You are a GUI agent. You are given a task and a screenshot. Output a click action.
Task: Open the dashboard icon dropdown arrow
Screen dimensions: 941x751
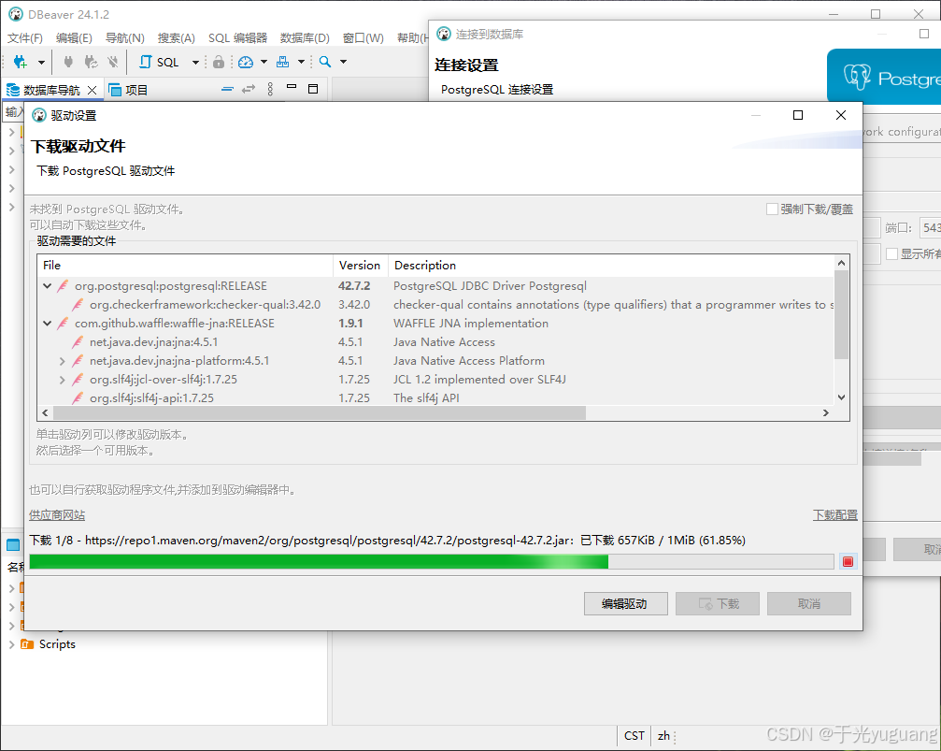(264, 62)
